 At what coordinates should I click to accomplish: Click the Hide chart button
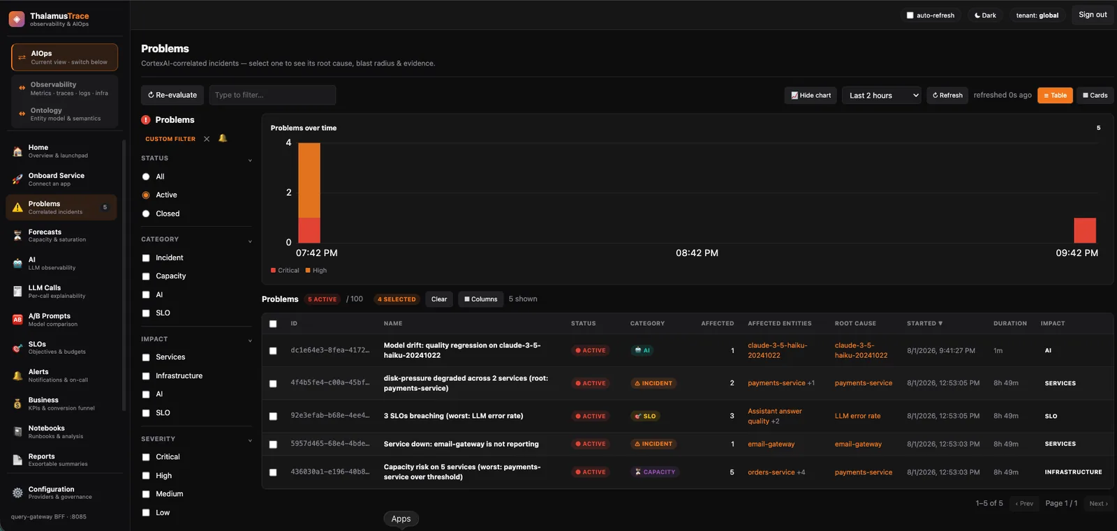[x=811, y=96]
